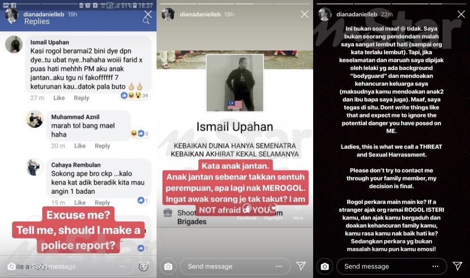Reply to Ismail Upahan's comment
The image size is (470, 278).
pos(81,98)
